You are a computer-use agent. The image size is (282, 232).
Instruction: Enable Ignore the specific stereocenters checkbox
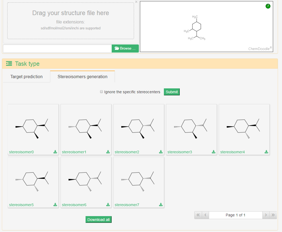[x=101, y=92]
